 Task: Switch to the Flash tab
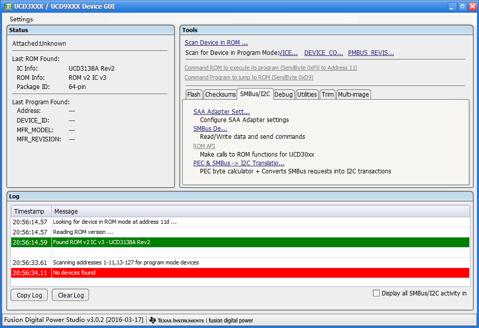193,95
